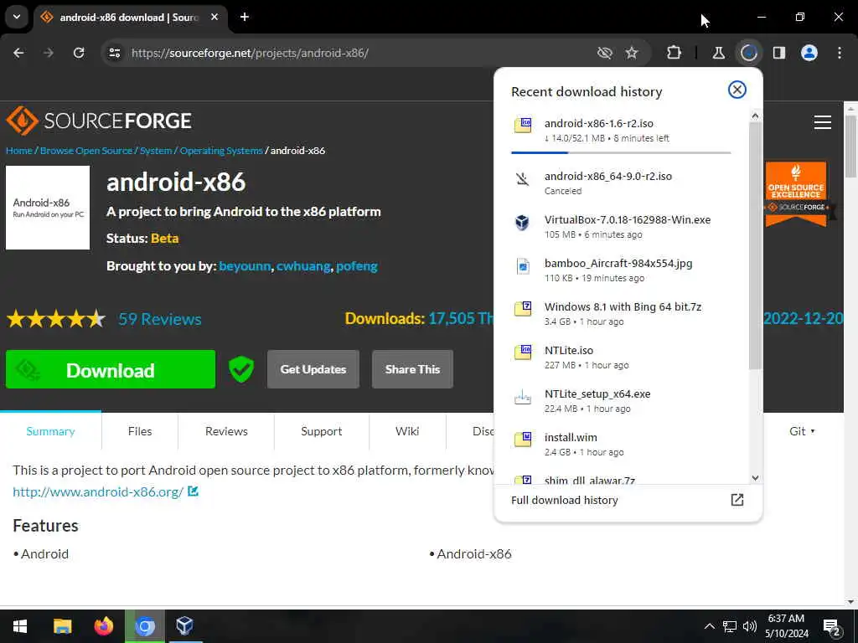Screen dimensions: 858x643
Task: Open http://www.android-x86.org/ link
Action: click(98, 491)
